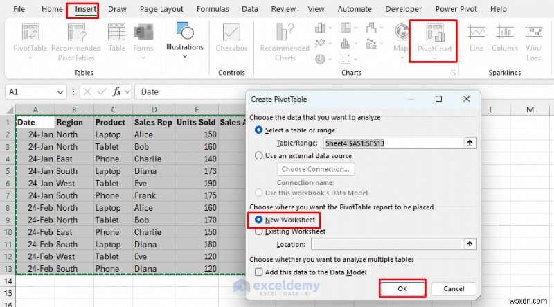Open Recommended Charts
Image resolution: width=554 pixels, height=307 pixels.
(x=285, y=42)
